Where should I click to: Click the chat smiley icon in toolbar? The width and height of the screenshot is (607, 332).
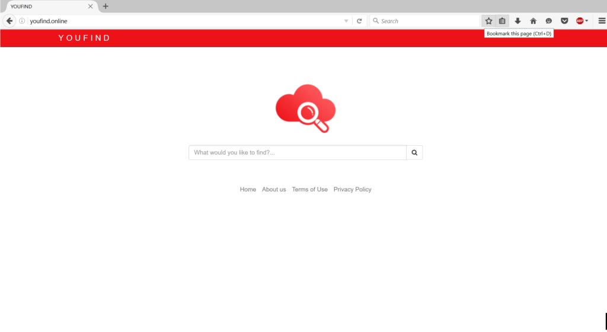pos(549,21)
